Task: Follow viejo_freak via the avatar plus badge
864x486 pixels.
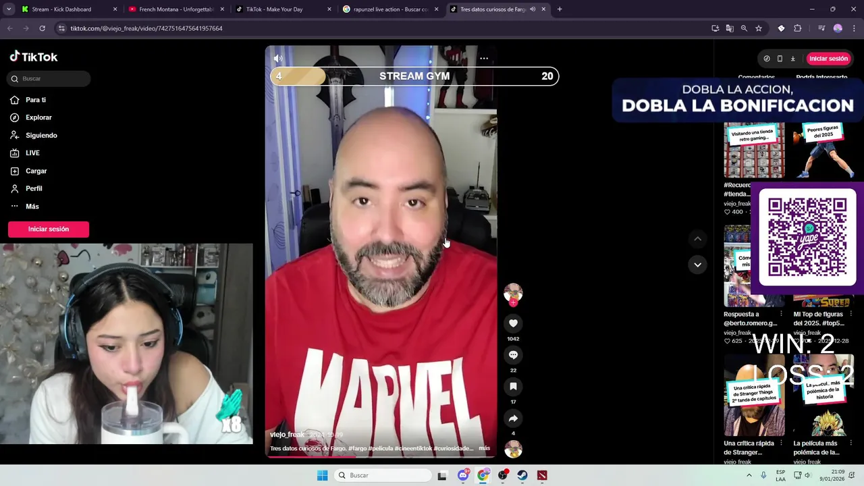Action: click(x=513, y=303)
